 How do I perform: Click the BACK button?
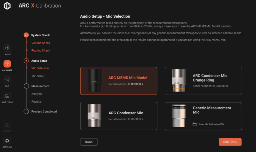(x=89, y=142)
